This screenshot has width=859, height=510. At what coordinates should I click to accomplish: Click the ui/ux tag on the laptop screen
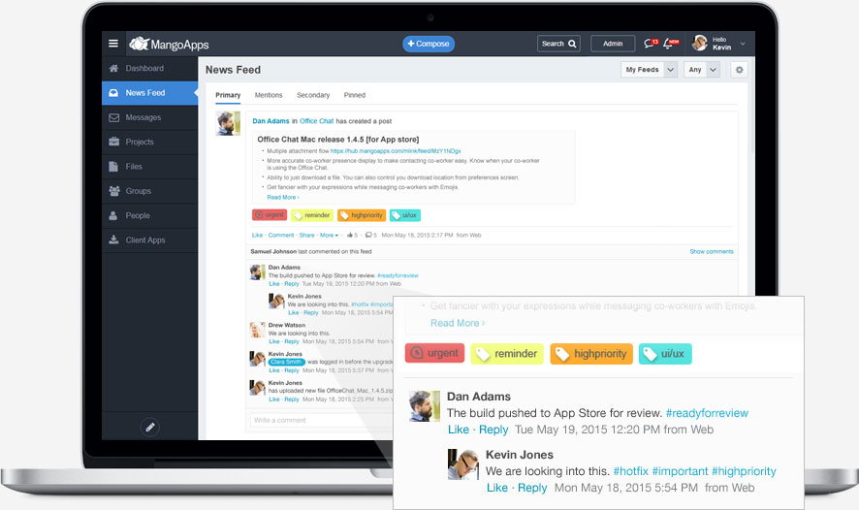(405, 215)
